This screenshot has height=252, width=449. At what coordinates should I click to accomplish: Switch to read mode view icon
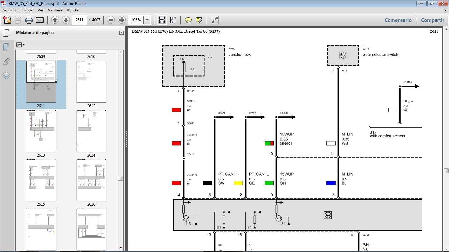215,20
